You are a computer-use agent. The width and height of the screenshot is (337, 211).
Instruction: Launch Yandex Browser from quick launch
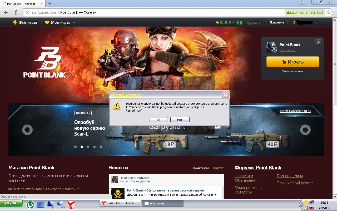click(71, 205)
